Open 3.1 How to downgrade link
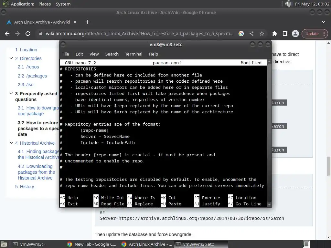Viewport: 331px width, 248px height. [38, 111]
